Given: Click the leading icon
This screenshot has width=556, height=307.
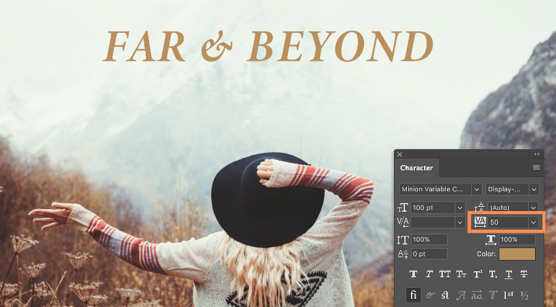Looking at the screenshot, I should (480, 207).
